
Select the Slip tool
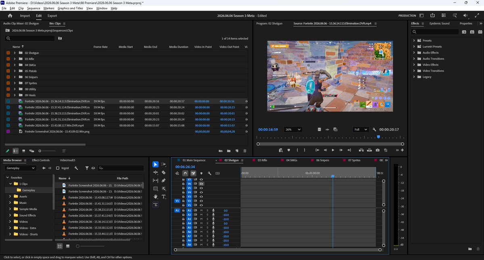[156, 180]
